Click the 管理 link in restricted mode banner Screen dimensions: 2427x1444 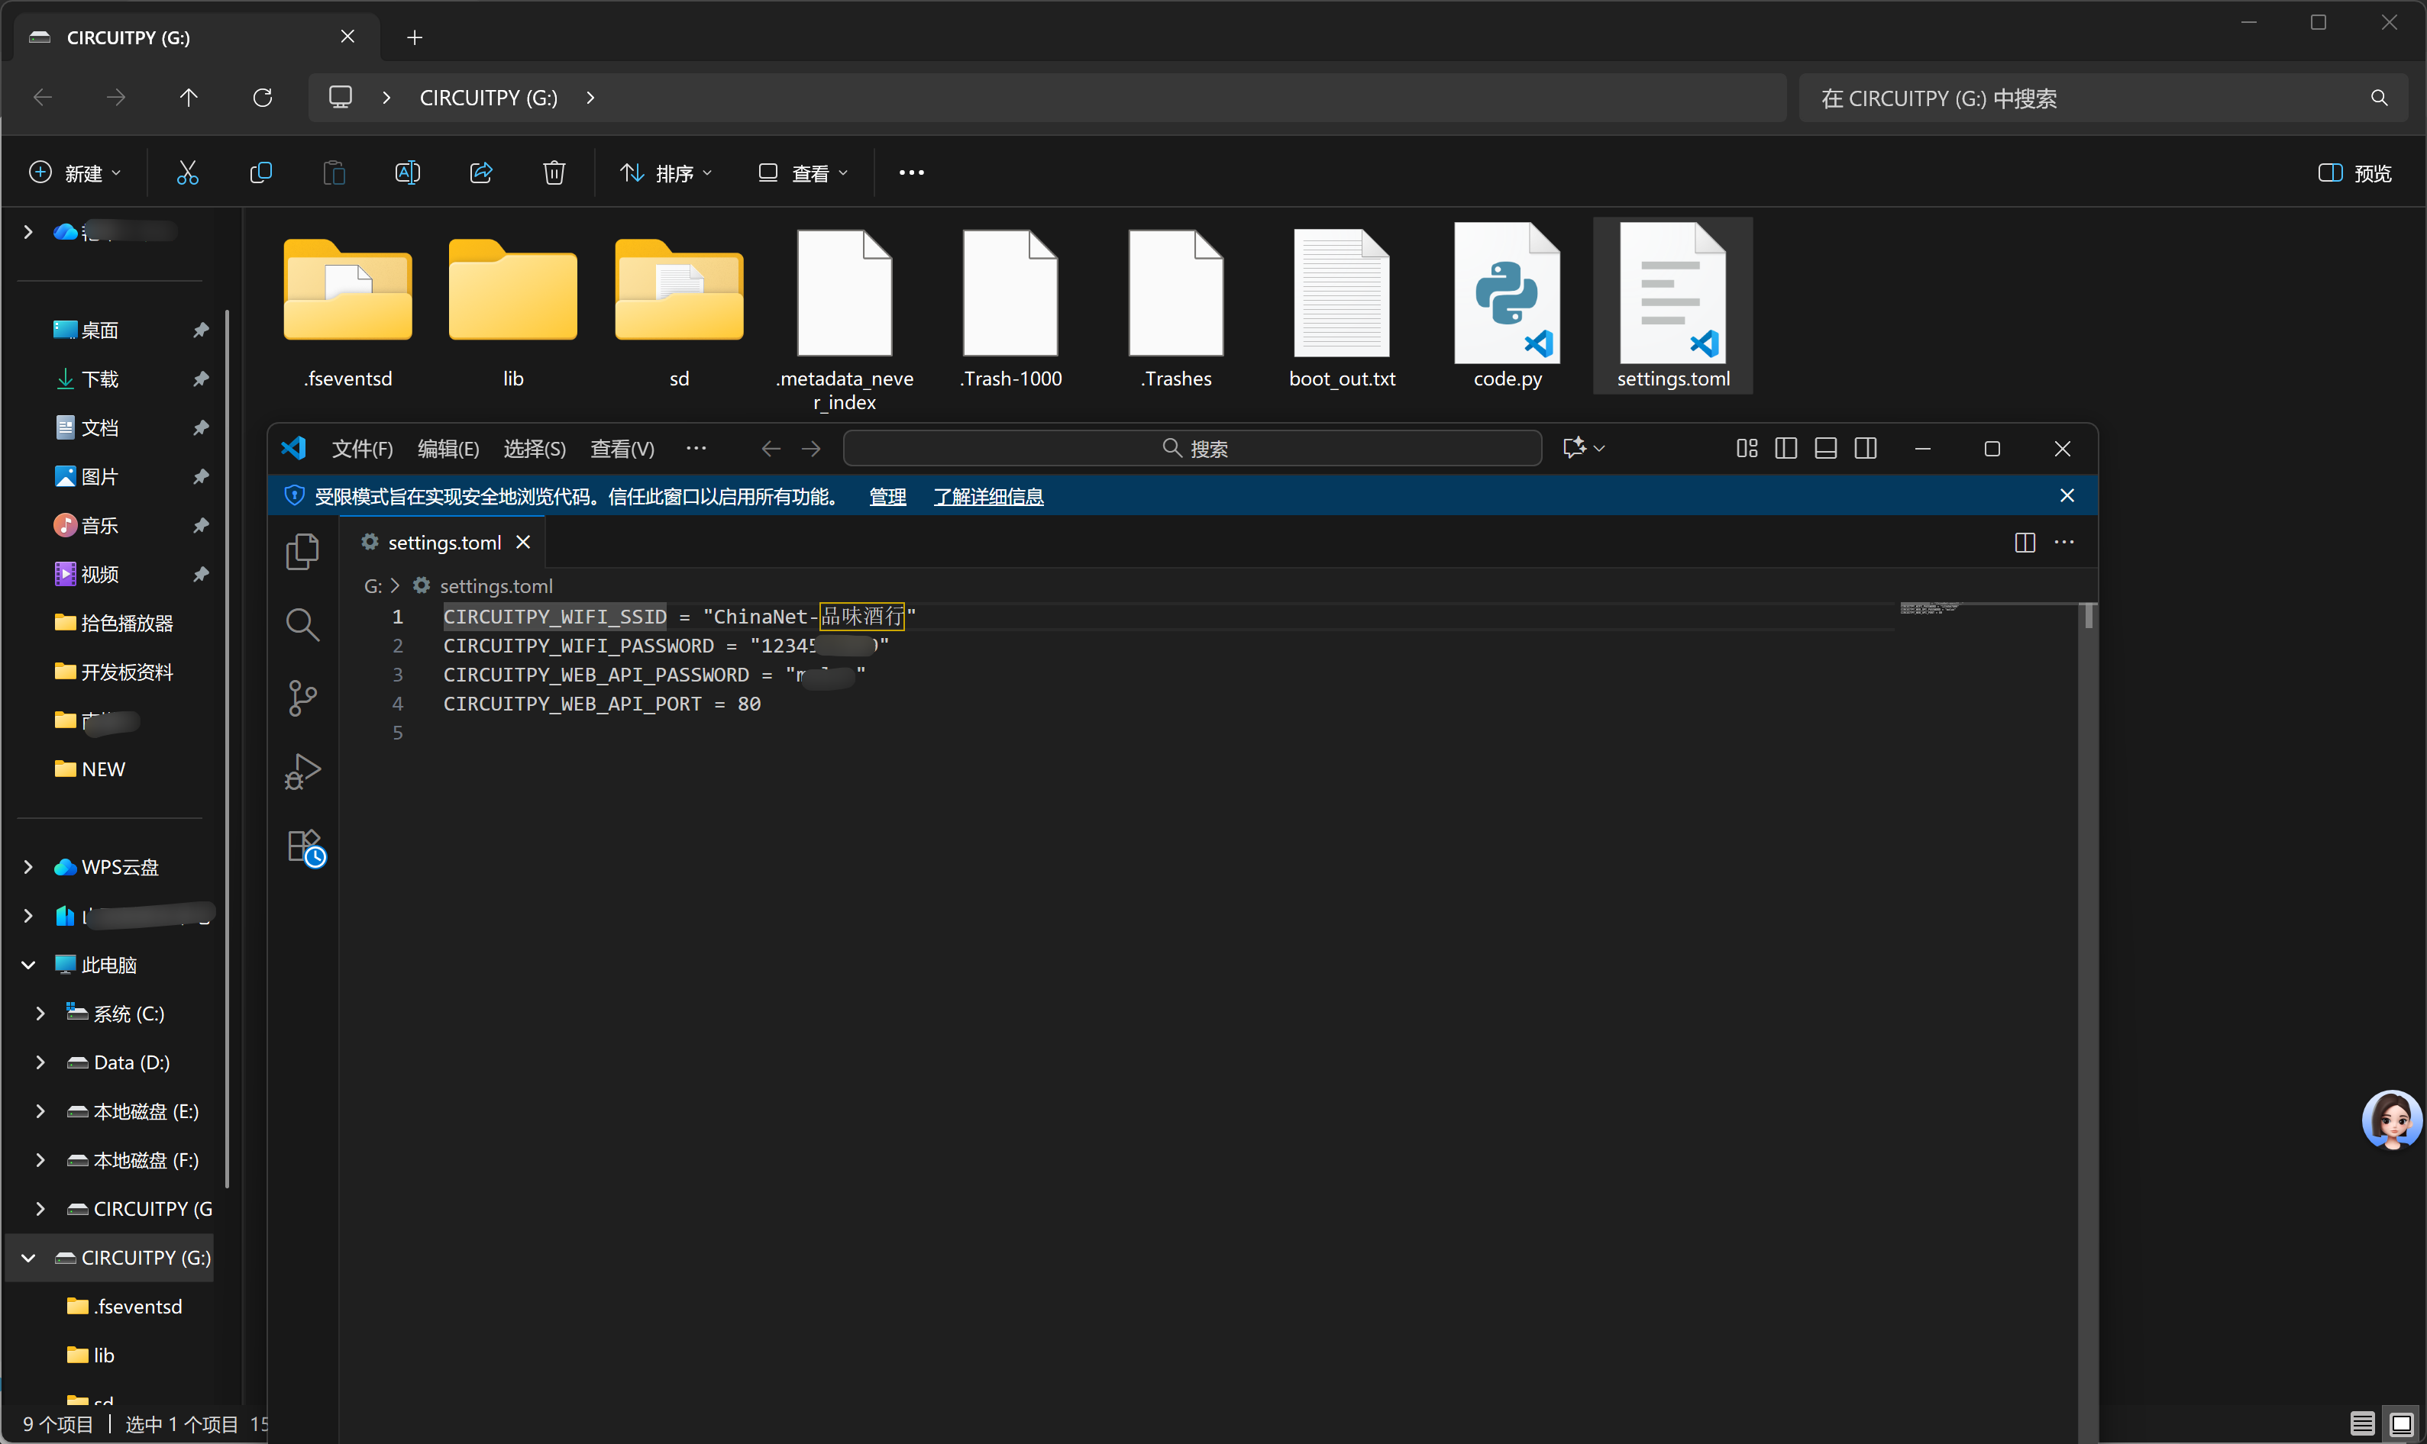(887, 497)
